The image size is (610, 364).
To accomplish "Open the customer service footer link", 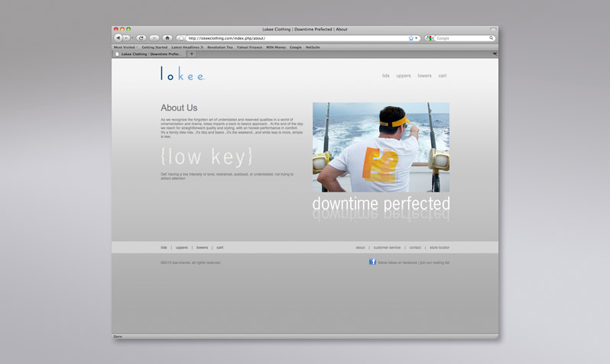I will (x=387, y=247).
